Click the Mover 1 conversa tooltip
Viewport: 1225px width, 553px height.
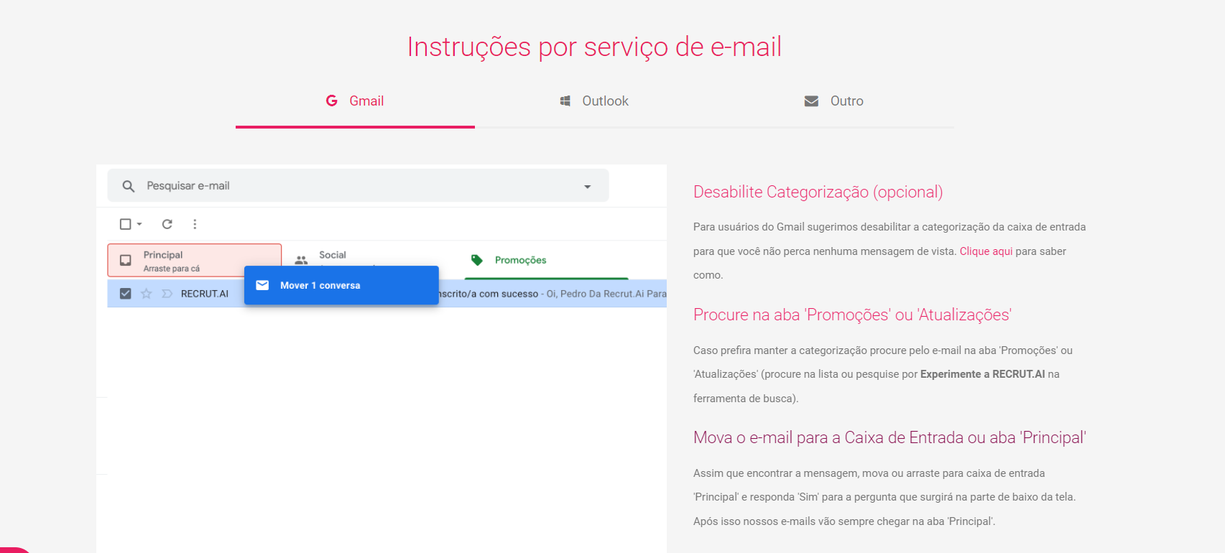point(341,285)
